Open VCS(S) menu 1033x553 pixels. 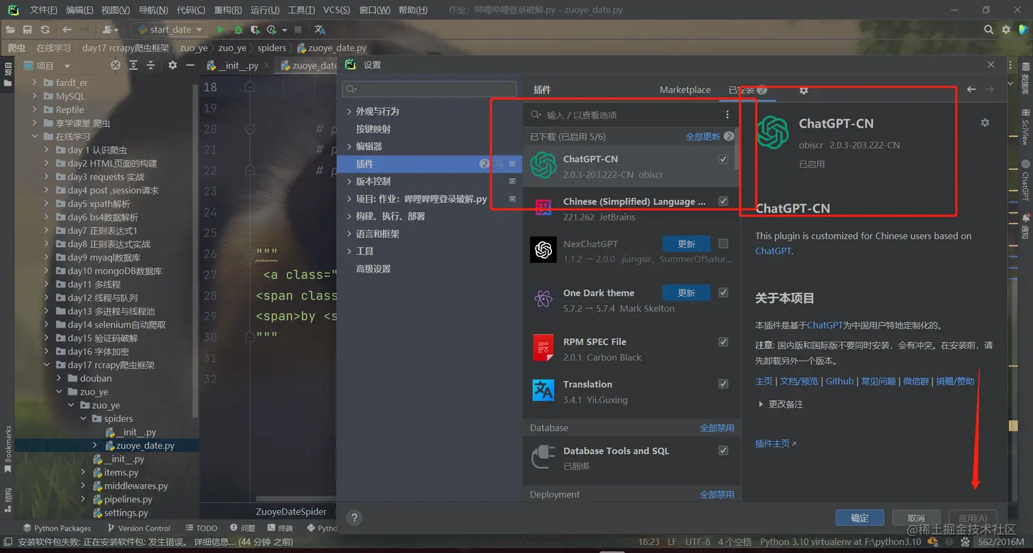click(336, 10)
